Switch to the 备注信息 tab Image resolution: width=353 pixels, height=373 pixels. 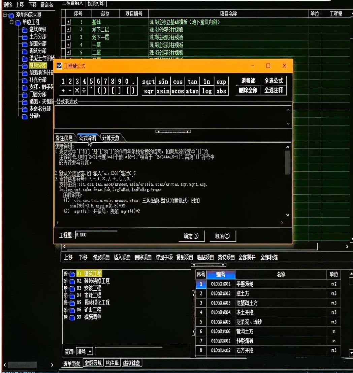pos(64,138)
